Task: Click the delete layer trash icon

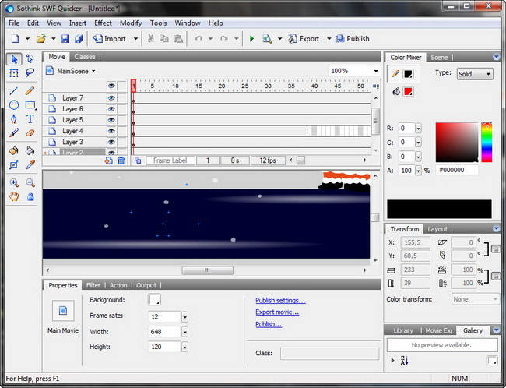Action: pyautogui.click(x=121, y=160)
